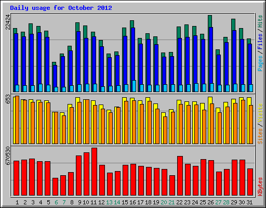Click the green weekend day label 27
Screen dimensions: 266x208
218,202
